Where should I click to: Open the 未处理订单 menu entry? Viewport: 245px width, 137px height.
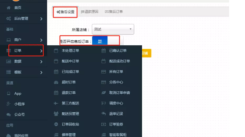pyautogui.click(x=70, y=50)
